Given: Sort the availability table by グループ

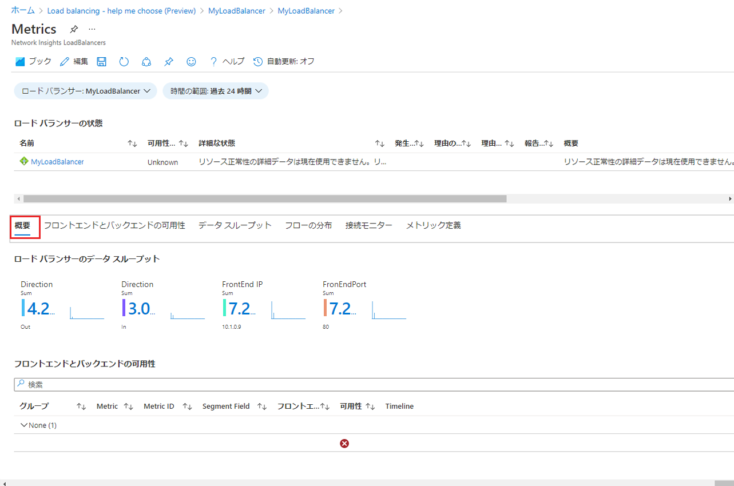Looking at the screenshot, I should [x=81, y=407].
